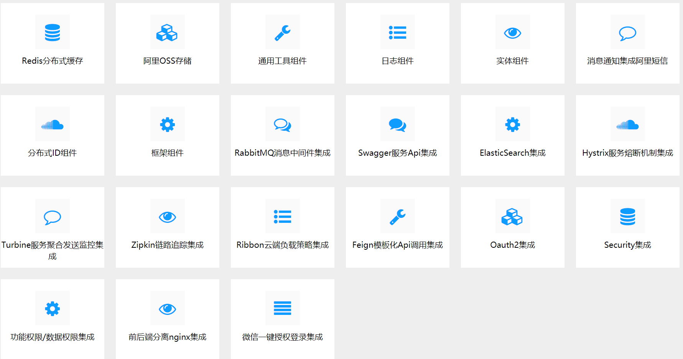Click the speech bubble icon above Turbine服务聚合发送监控集成
The width and height of the screenshot is (683, 359).
53,217
